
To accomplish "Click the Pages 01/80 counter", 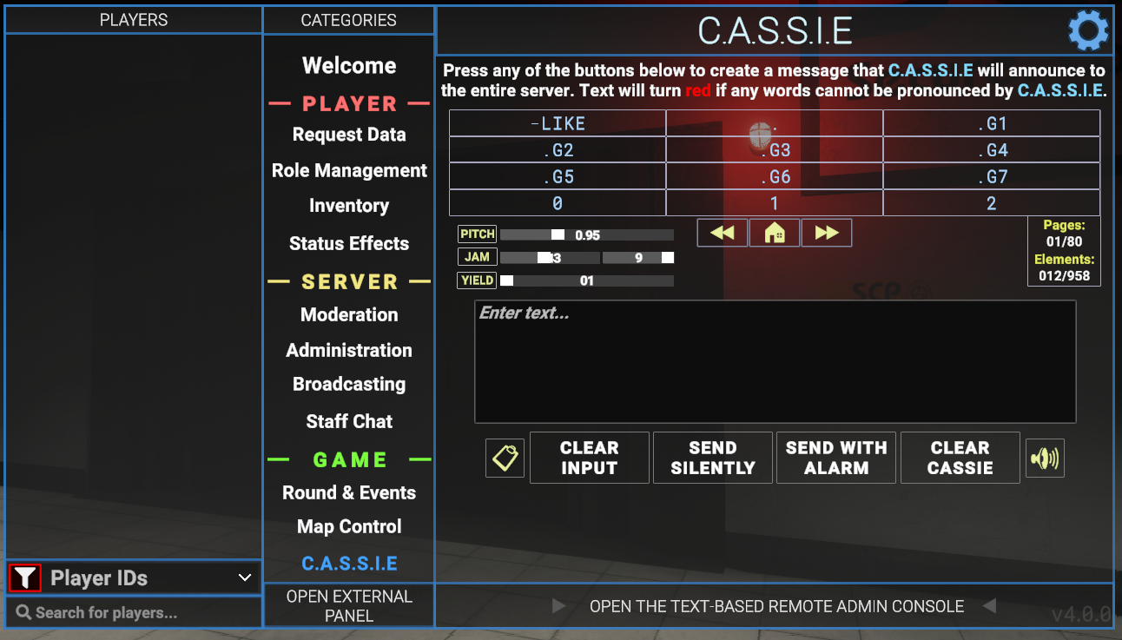I will (x=1065, y=234).
